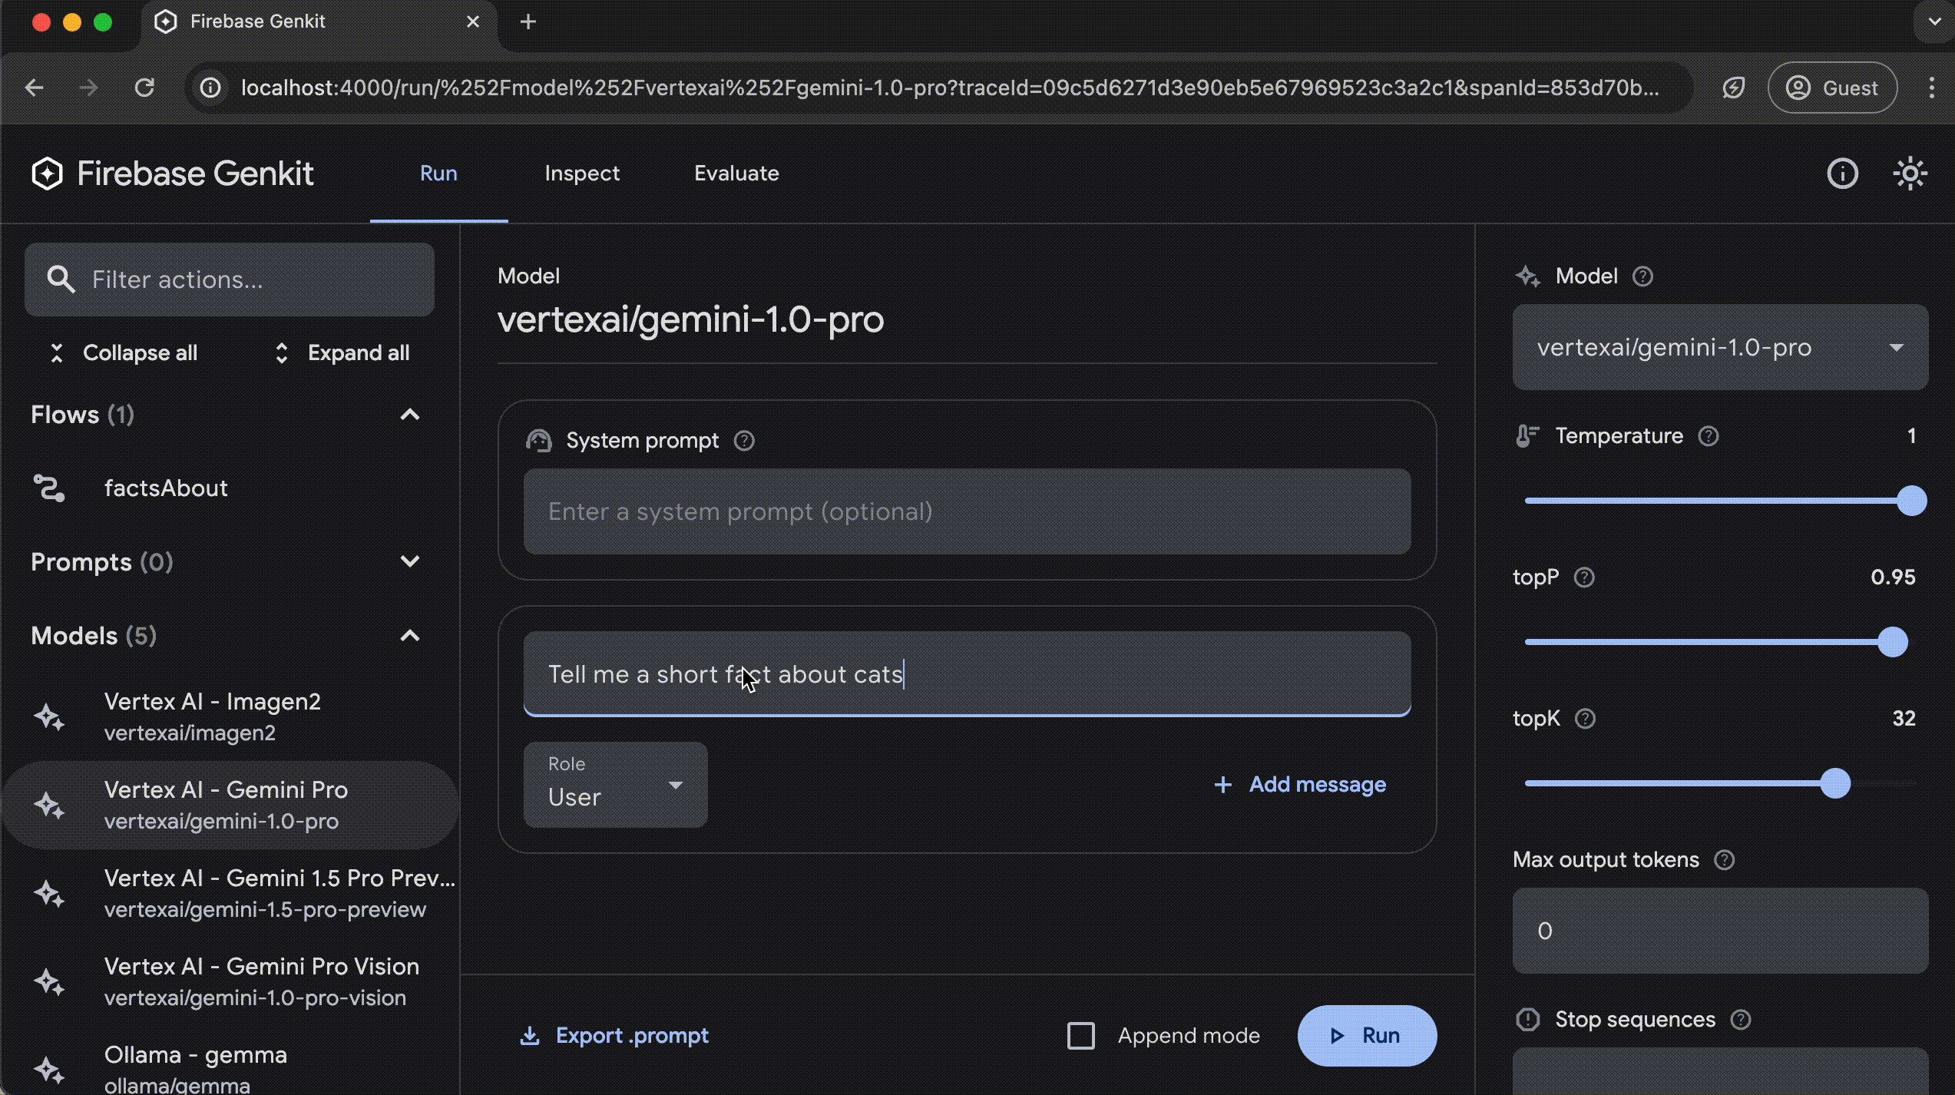Select the Vertex AI Gemini Pro Vision model

tap(262, 981)
